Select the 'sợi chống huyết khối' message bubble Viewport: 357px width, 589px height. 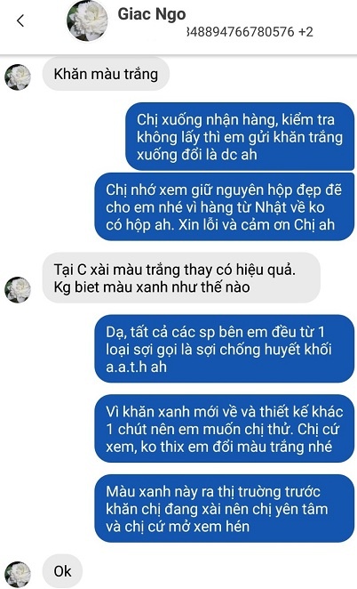tap(225, 349)
